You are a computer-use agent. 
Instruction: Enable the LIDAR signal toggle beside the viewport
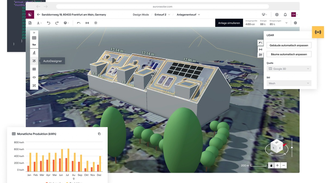point(261,49)
